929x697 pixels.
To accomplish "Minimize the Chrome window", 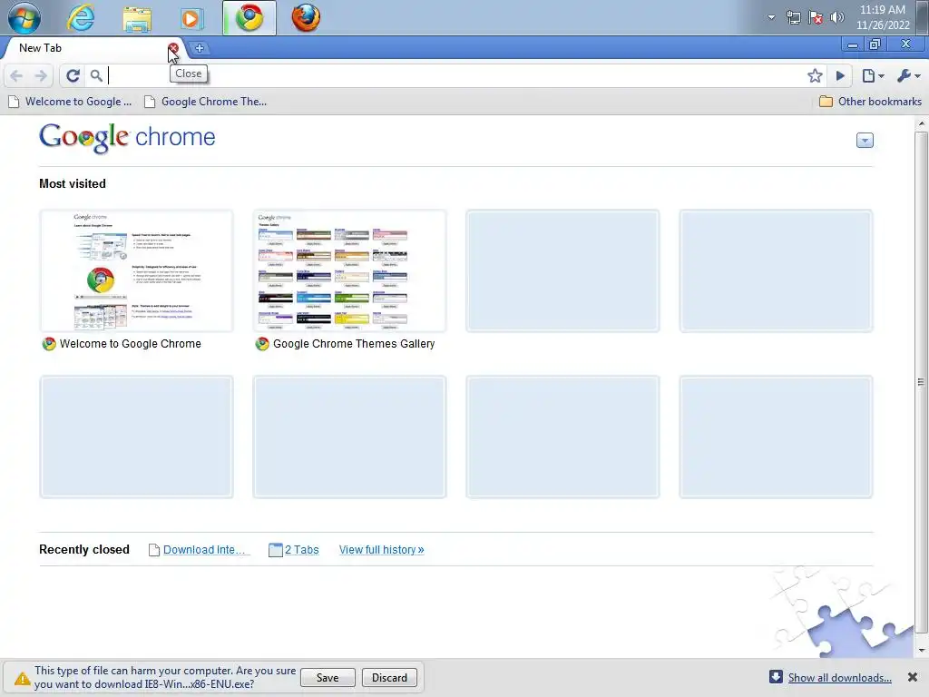I will point(853,44).
